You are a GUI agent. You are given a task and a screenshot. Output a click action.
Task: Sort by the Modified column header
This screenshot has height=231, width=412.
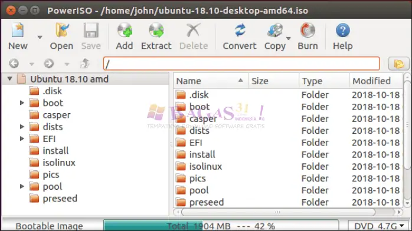click(x=376, y=81)
